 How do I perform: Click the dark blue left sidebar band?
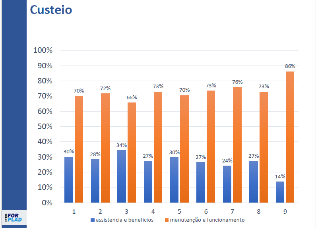(x=14, y=105)
